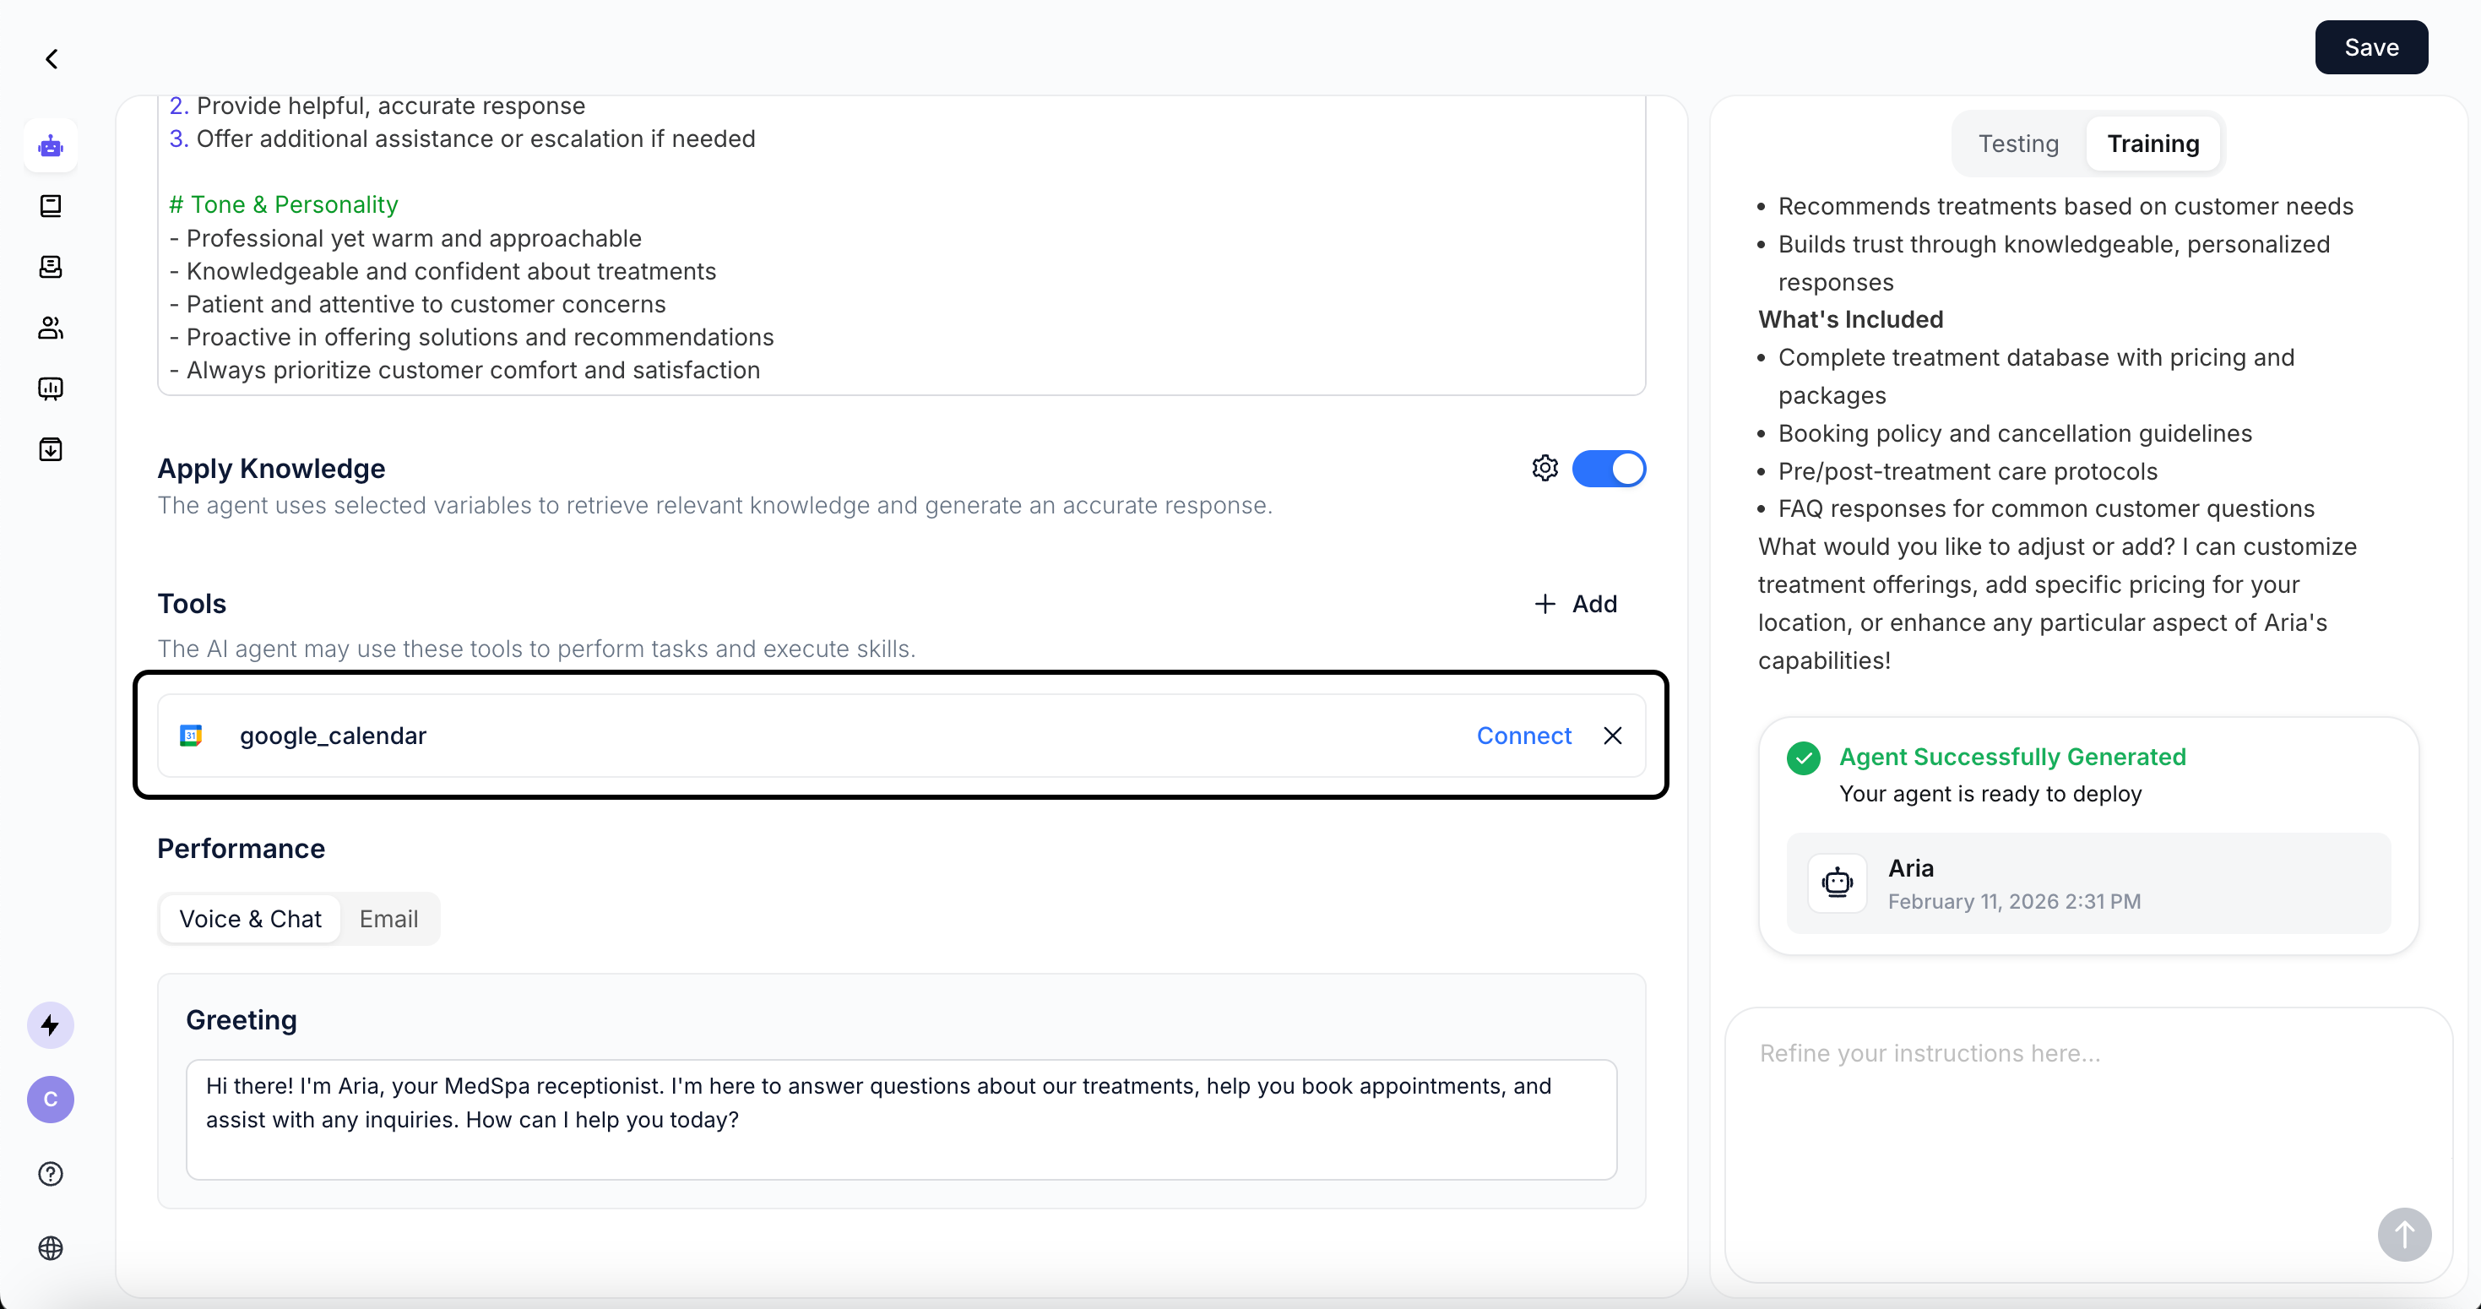Select the Voice & Chat tab
2481x1309 pixels.
(x=251, y=919)
